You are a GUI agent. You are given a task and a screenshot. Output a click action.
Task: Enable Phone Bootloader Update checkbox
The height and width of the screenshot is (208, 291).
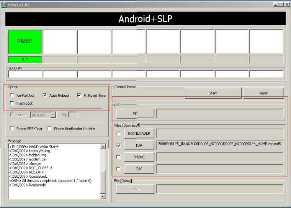tap(50, 129)
